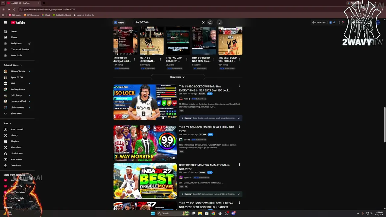This screenshot has width=386, height=217.
Task: Start voice search with microphone
Action: click(220, 22)
